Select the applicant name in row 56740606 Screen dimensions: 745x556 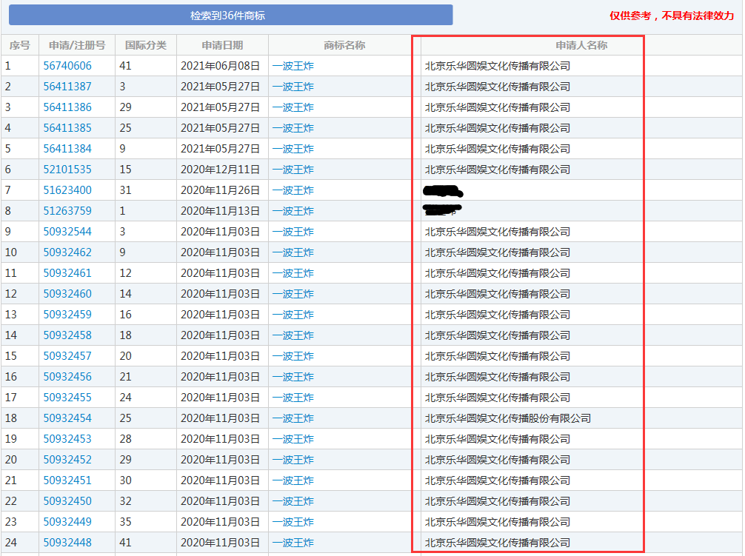tap(498, 66)
